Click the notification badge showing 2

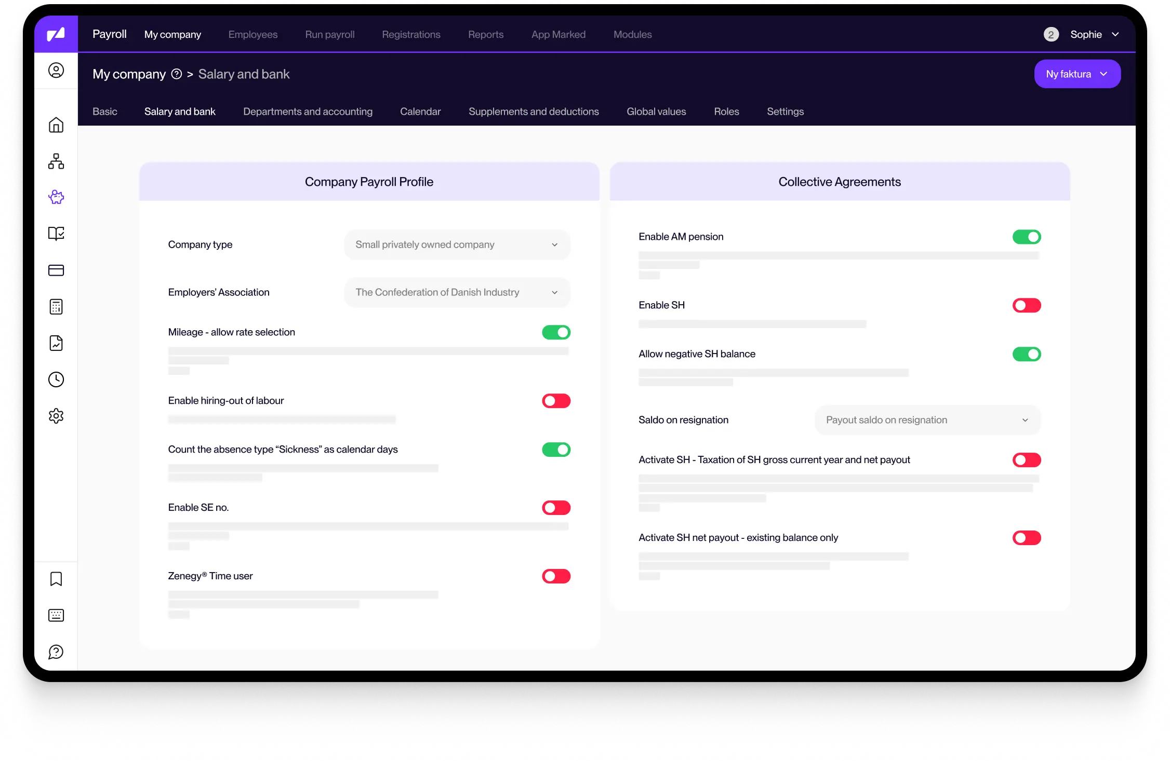coord(1051,35)
